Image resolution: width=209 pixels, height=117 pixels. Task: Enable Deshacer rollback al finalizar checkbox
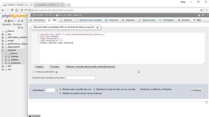pos(138,89)
